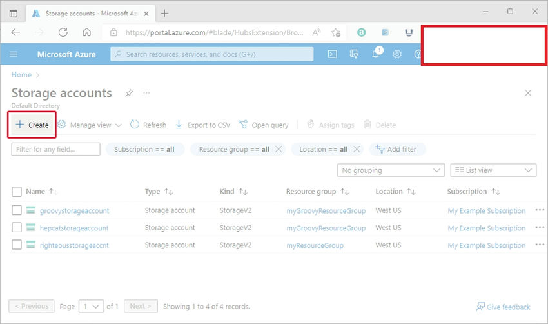548x324 pixels.
Task: Click Give feedback link
Action: point(503,307)
